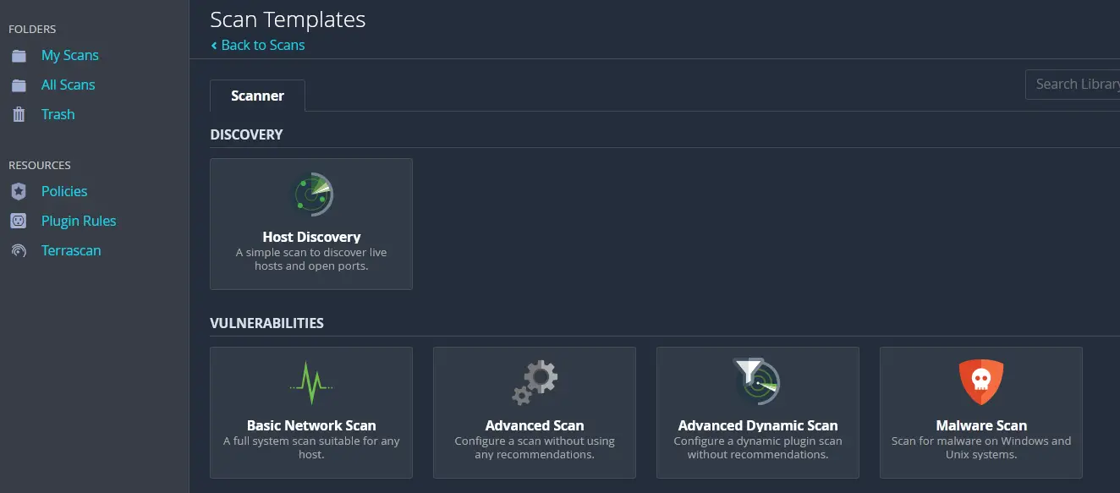Click the My Scans folder icon
Viewport: 1120px width, 493px height.
coord(19,56)
